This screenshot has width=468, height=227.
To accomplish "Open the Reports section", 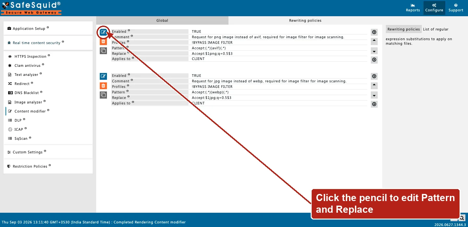I will click(413, 8).
